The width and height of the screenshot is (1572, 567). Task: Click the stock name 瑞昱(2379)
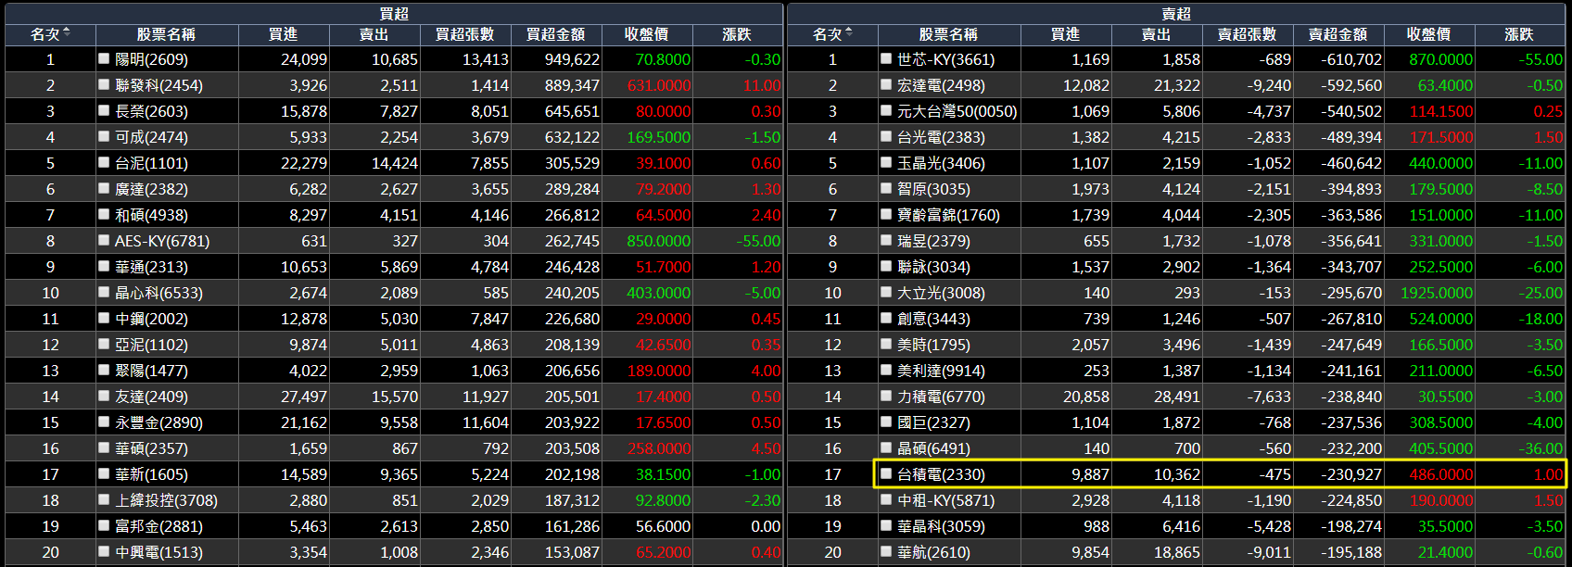click(x=933, y=241)
